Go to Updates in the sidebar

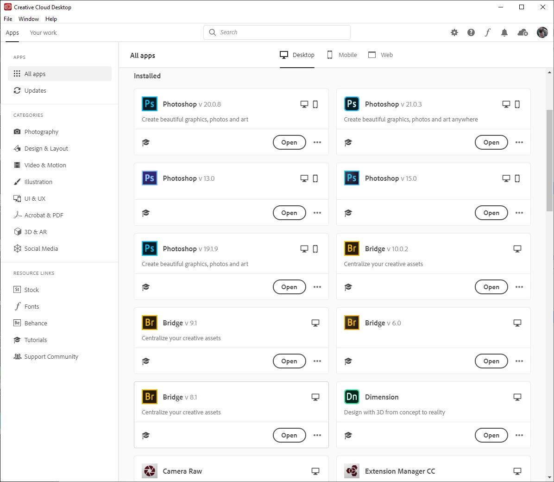[60, 90]
